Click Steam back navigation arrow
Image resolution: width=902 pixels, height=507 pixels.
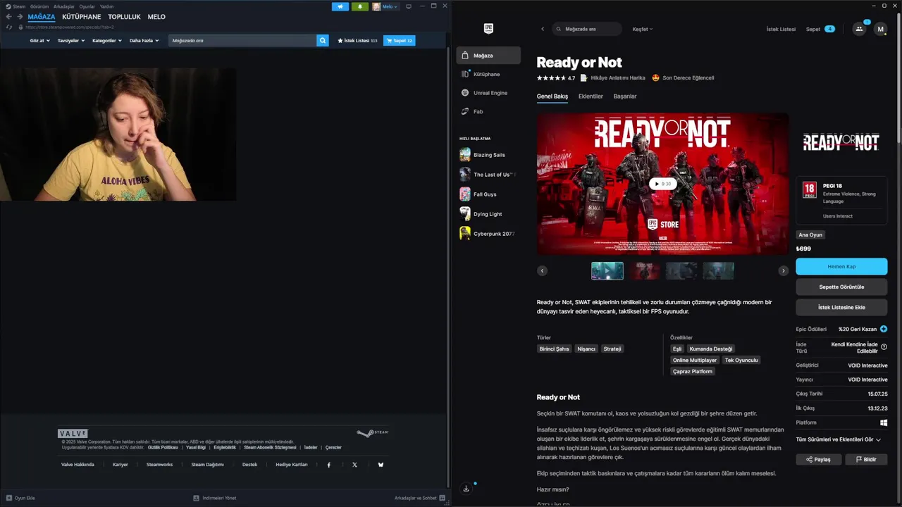9,17
